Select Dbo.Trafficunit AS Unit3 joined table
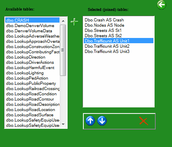This screenshot has height=147, width=172. point(119,51)
